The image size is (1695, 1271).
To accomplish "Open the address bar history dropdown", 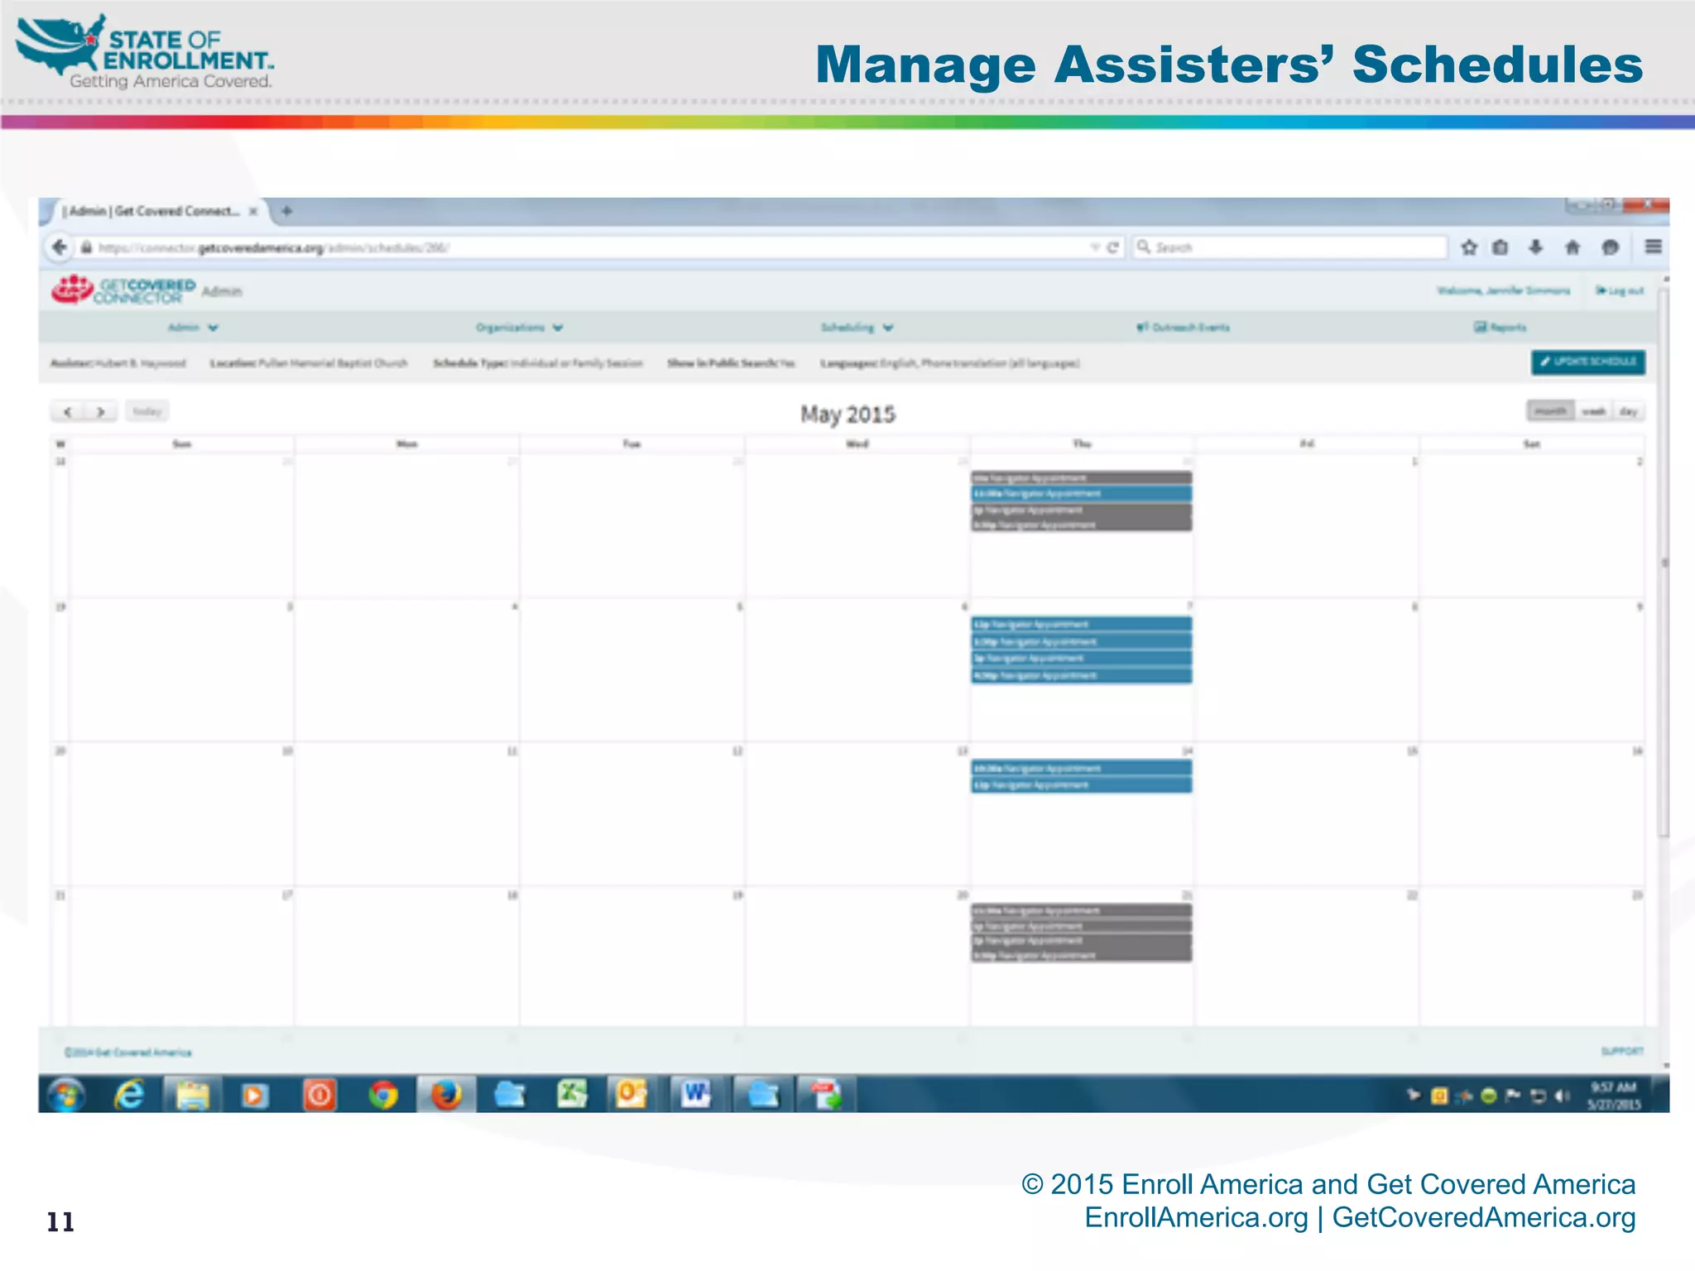I will coord(1094,247).
